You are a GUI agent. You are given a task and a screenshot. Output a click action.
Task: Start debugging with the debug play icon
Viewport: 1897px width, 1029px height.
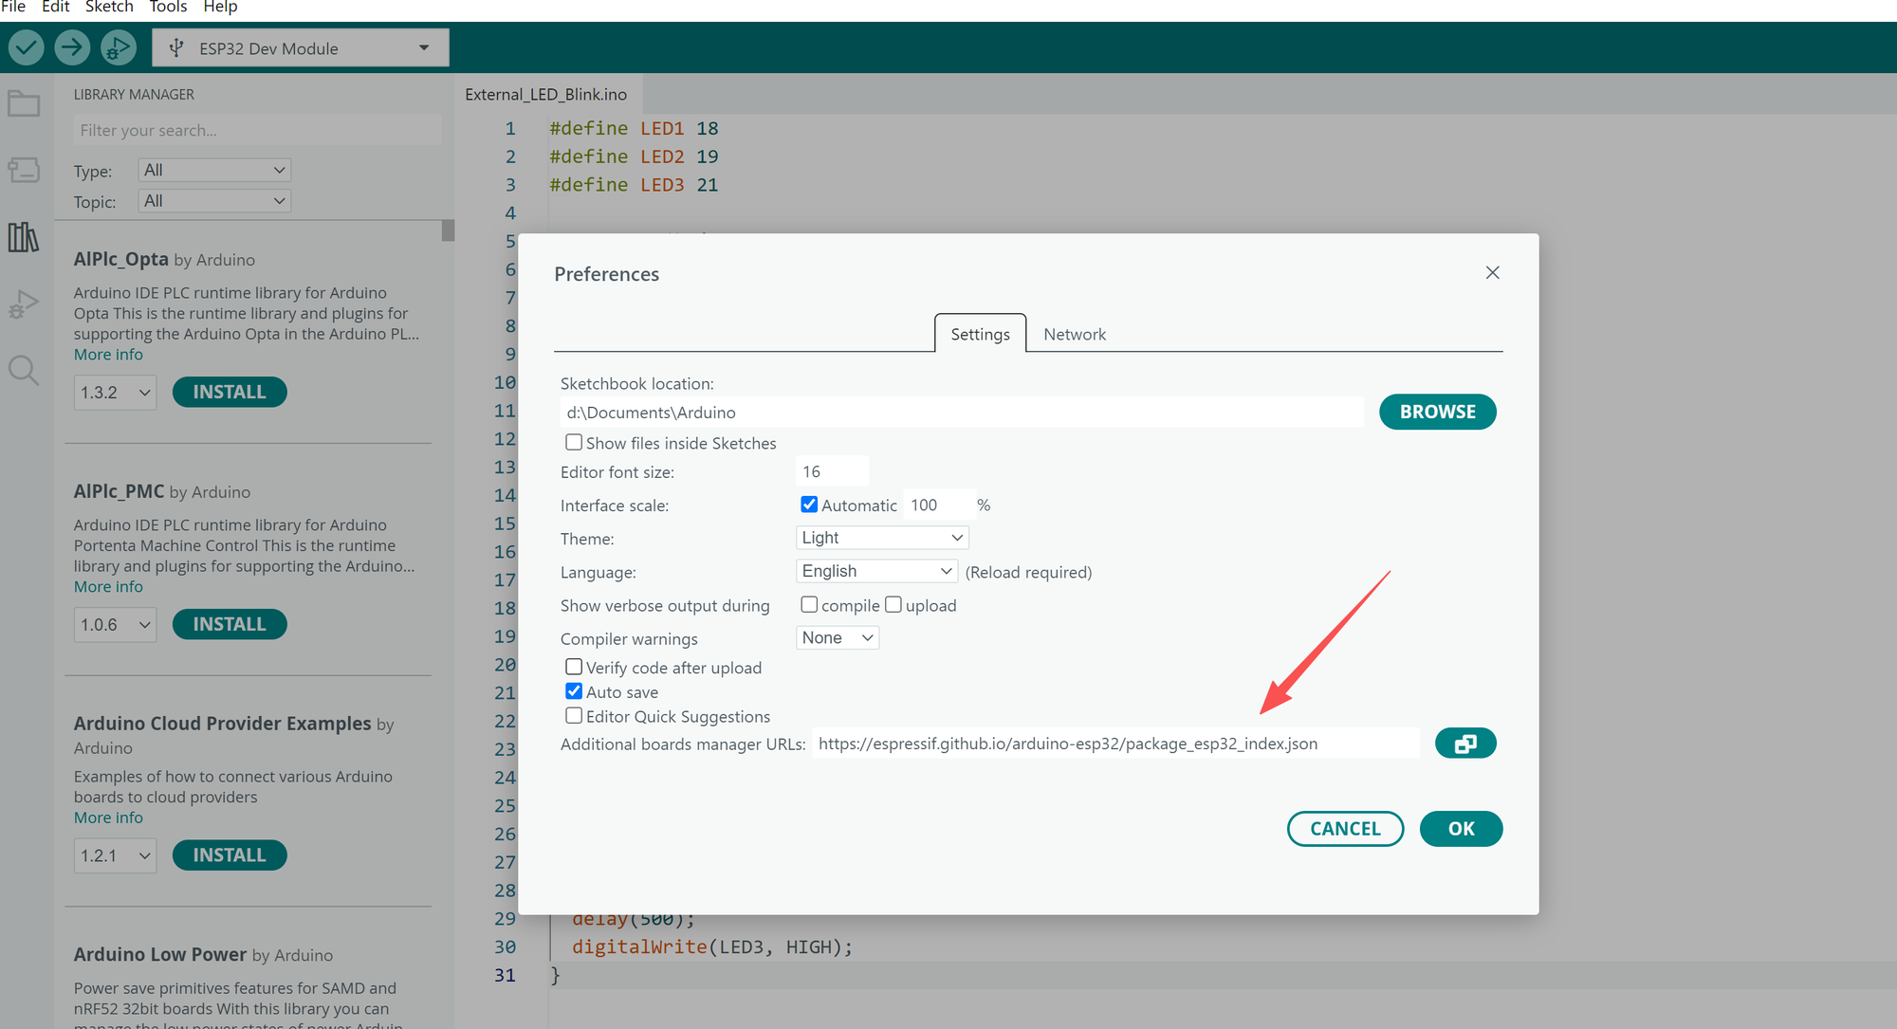[x=118, y=47]
